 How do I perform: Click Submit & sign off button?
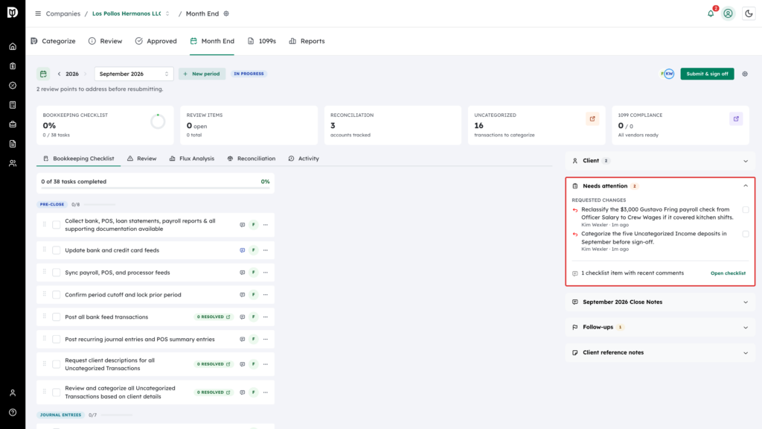tap(707, 74)
